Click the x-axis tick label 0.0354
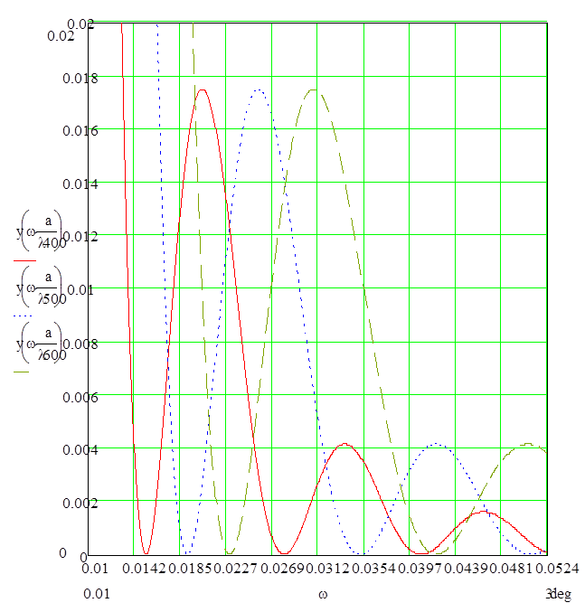Screen dimensions: 585x603 (x=373, y=568)
